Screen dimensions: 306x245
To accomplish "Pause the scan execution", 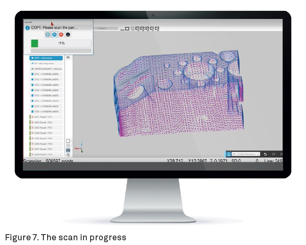I will pyautogui.click(x=54, y=34).
